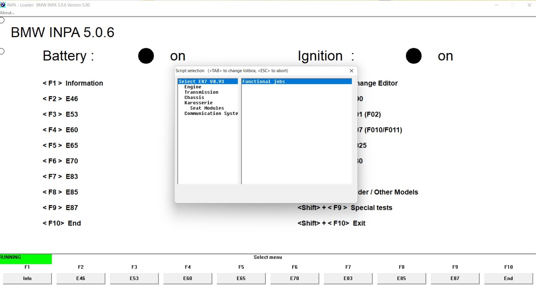The image size is (536, 286).
Task: Click the E65 button in bottom bar
Action: (241, 278)
